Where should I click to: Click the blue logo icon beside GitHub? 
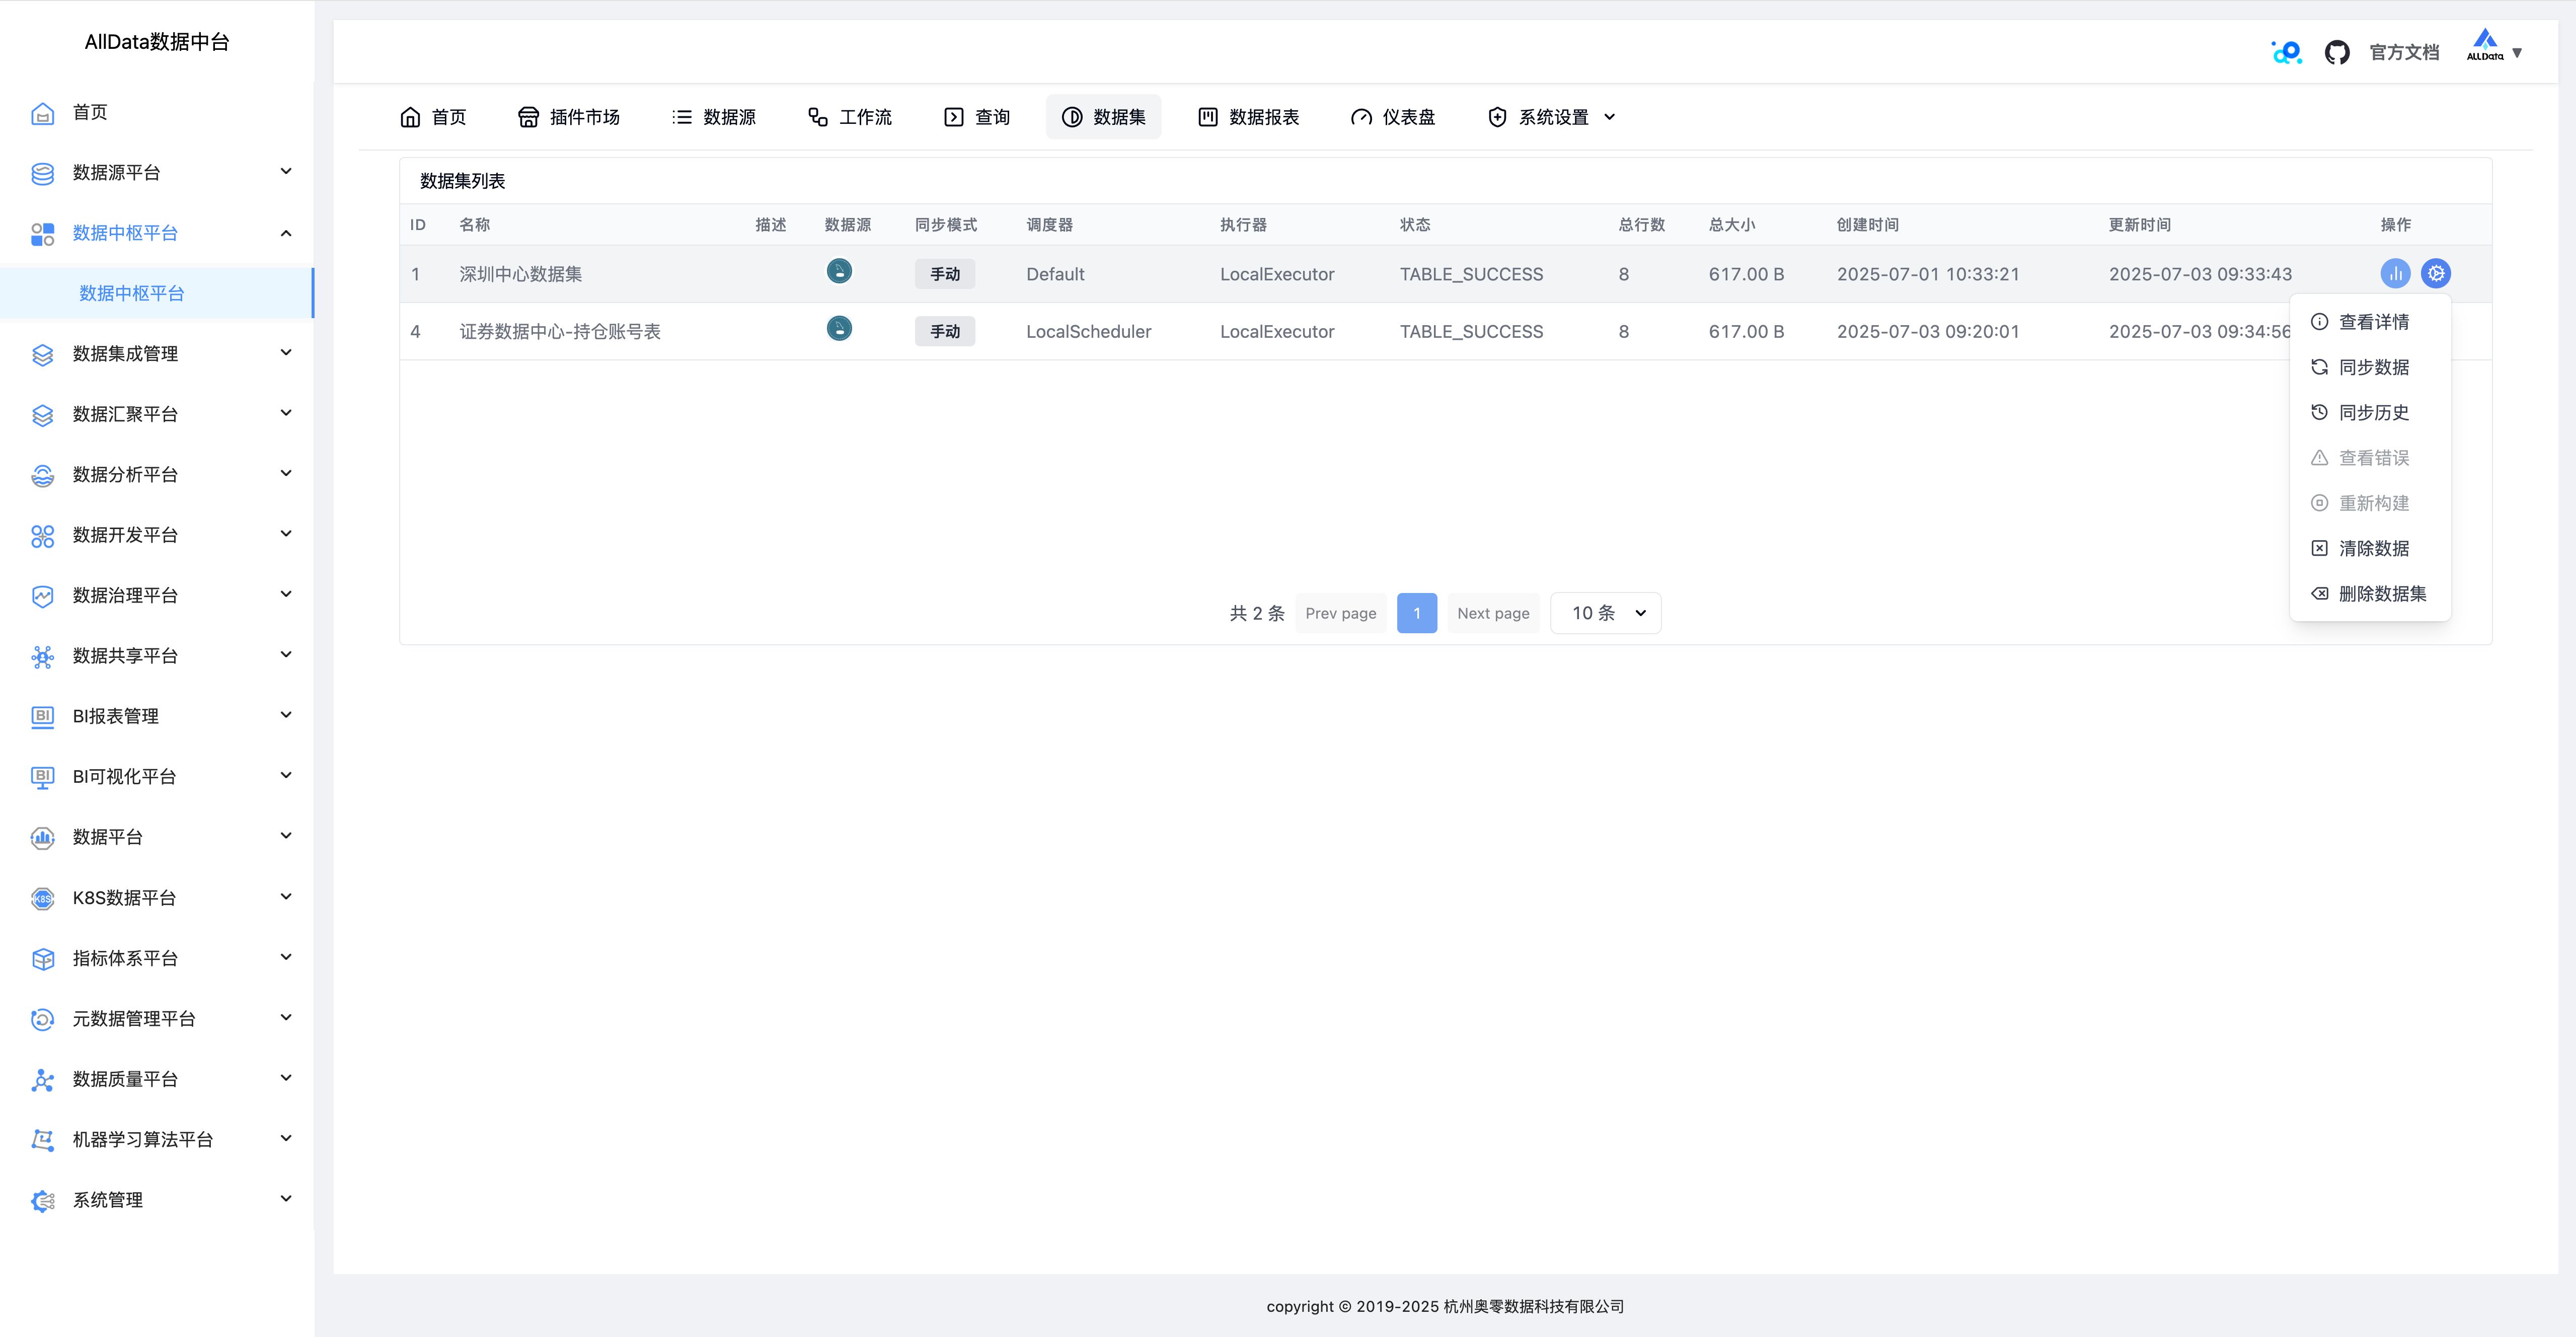coord(2286,52)
